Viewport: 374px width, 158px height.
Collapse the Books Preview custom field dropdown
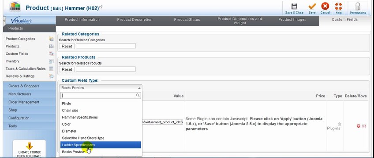[x=101, y=88]
